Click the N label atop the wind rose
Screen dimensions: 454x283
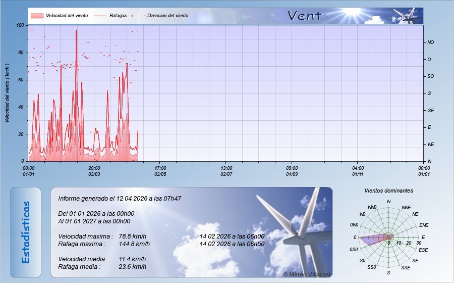click(x=388, y=202)
